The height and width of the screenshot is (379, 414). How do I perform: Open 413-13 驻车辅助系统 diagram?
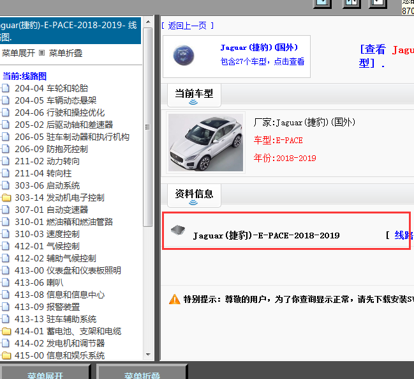click(55, 319)
